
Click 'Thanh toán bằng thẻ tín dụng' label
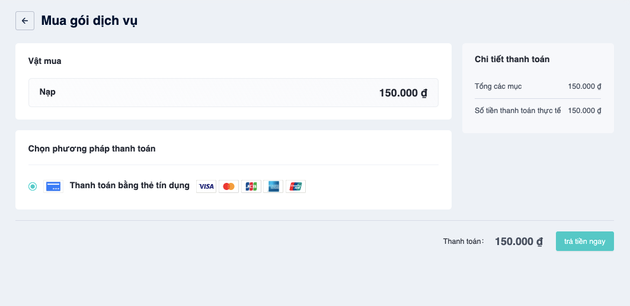click(130, 186)
